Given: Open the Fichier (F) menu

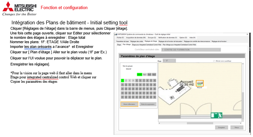Looking at the screenshot, I should 120,38.
